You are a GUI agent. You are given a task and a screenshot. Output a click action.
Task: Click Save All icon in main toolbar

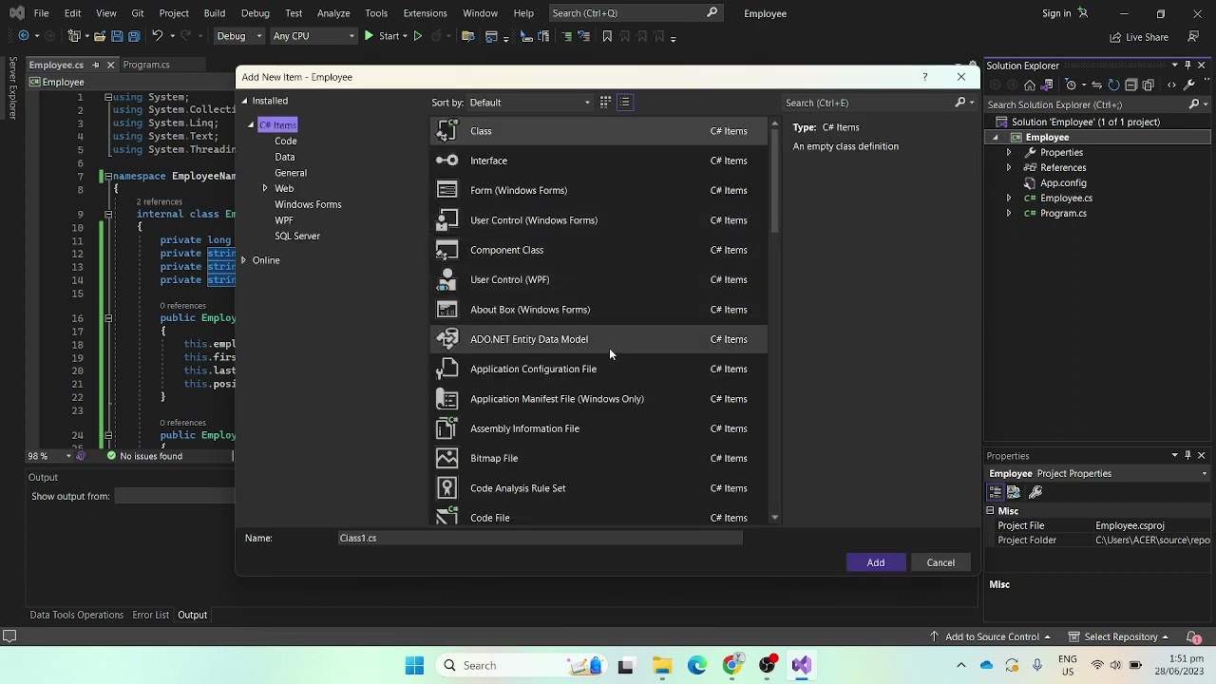(134, 36)
